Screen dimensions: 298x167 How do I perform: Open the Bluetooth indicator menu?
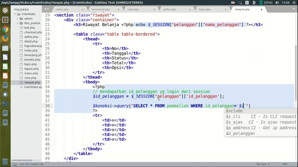254,3
